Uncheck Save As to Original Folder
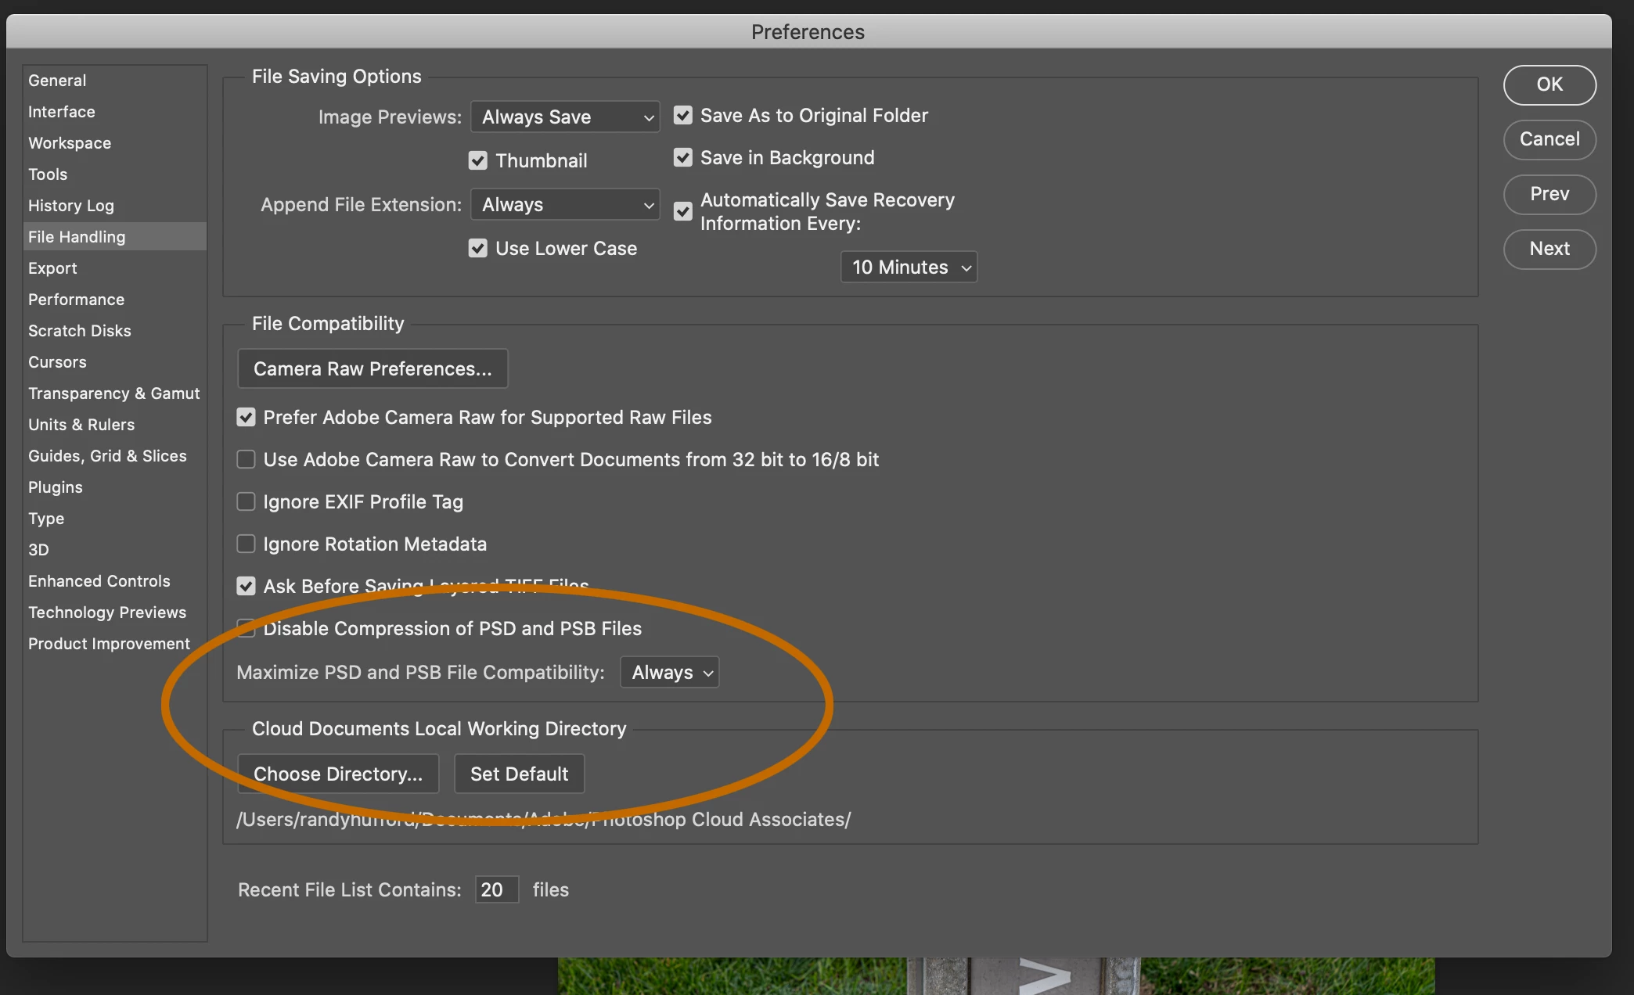The width and height of the screenshot is (1634, 995). click(683, 116)
